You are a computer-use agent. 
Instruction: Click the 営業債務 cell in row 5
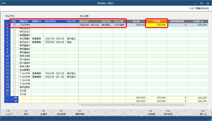coord(37,39)
